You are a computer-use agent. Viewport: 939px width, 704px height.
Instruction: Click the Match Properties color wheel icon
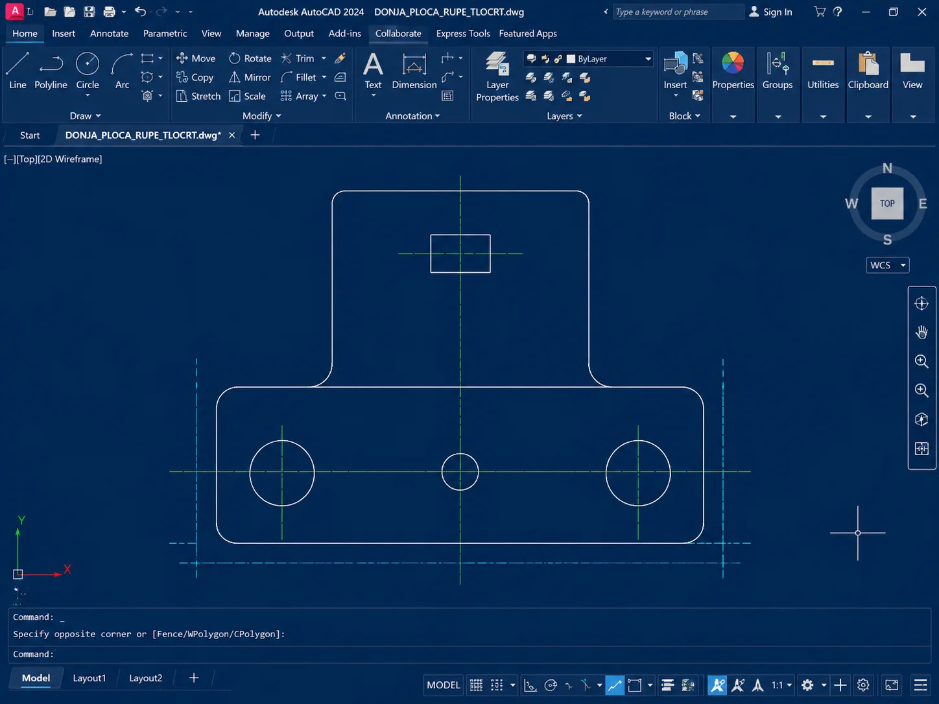[733, 63]
